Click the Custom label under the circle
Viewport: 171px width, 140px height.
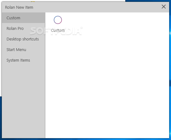(x=58, y=30)
